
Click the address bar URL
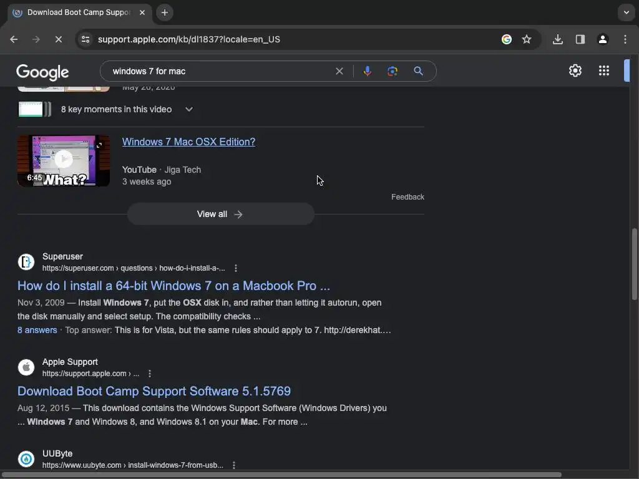pos(189,39)
